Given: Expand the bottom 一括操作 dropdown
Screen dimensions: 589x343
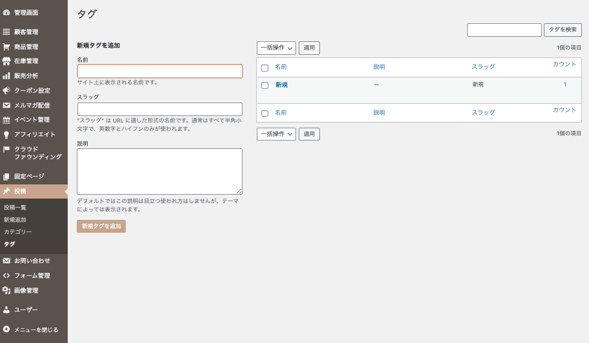Looking at the screenshot, I should (x=276, y=134).
